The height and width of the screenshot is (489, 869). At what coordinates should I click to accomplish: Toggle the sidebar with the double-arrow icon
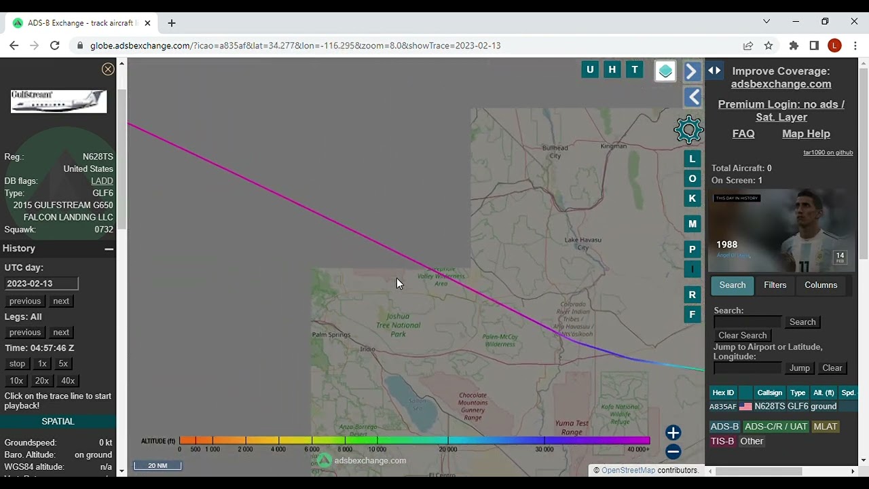click(x=714, y=71)
